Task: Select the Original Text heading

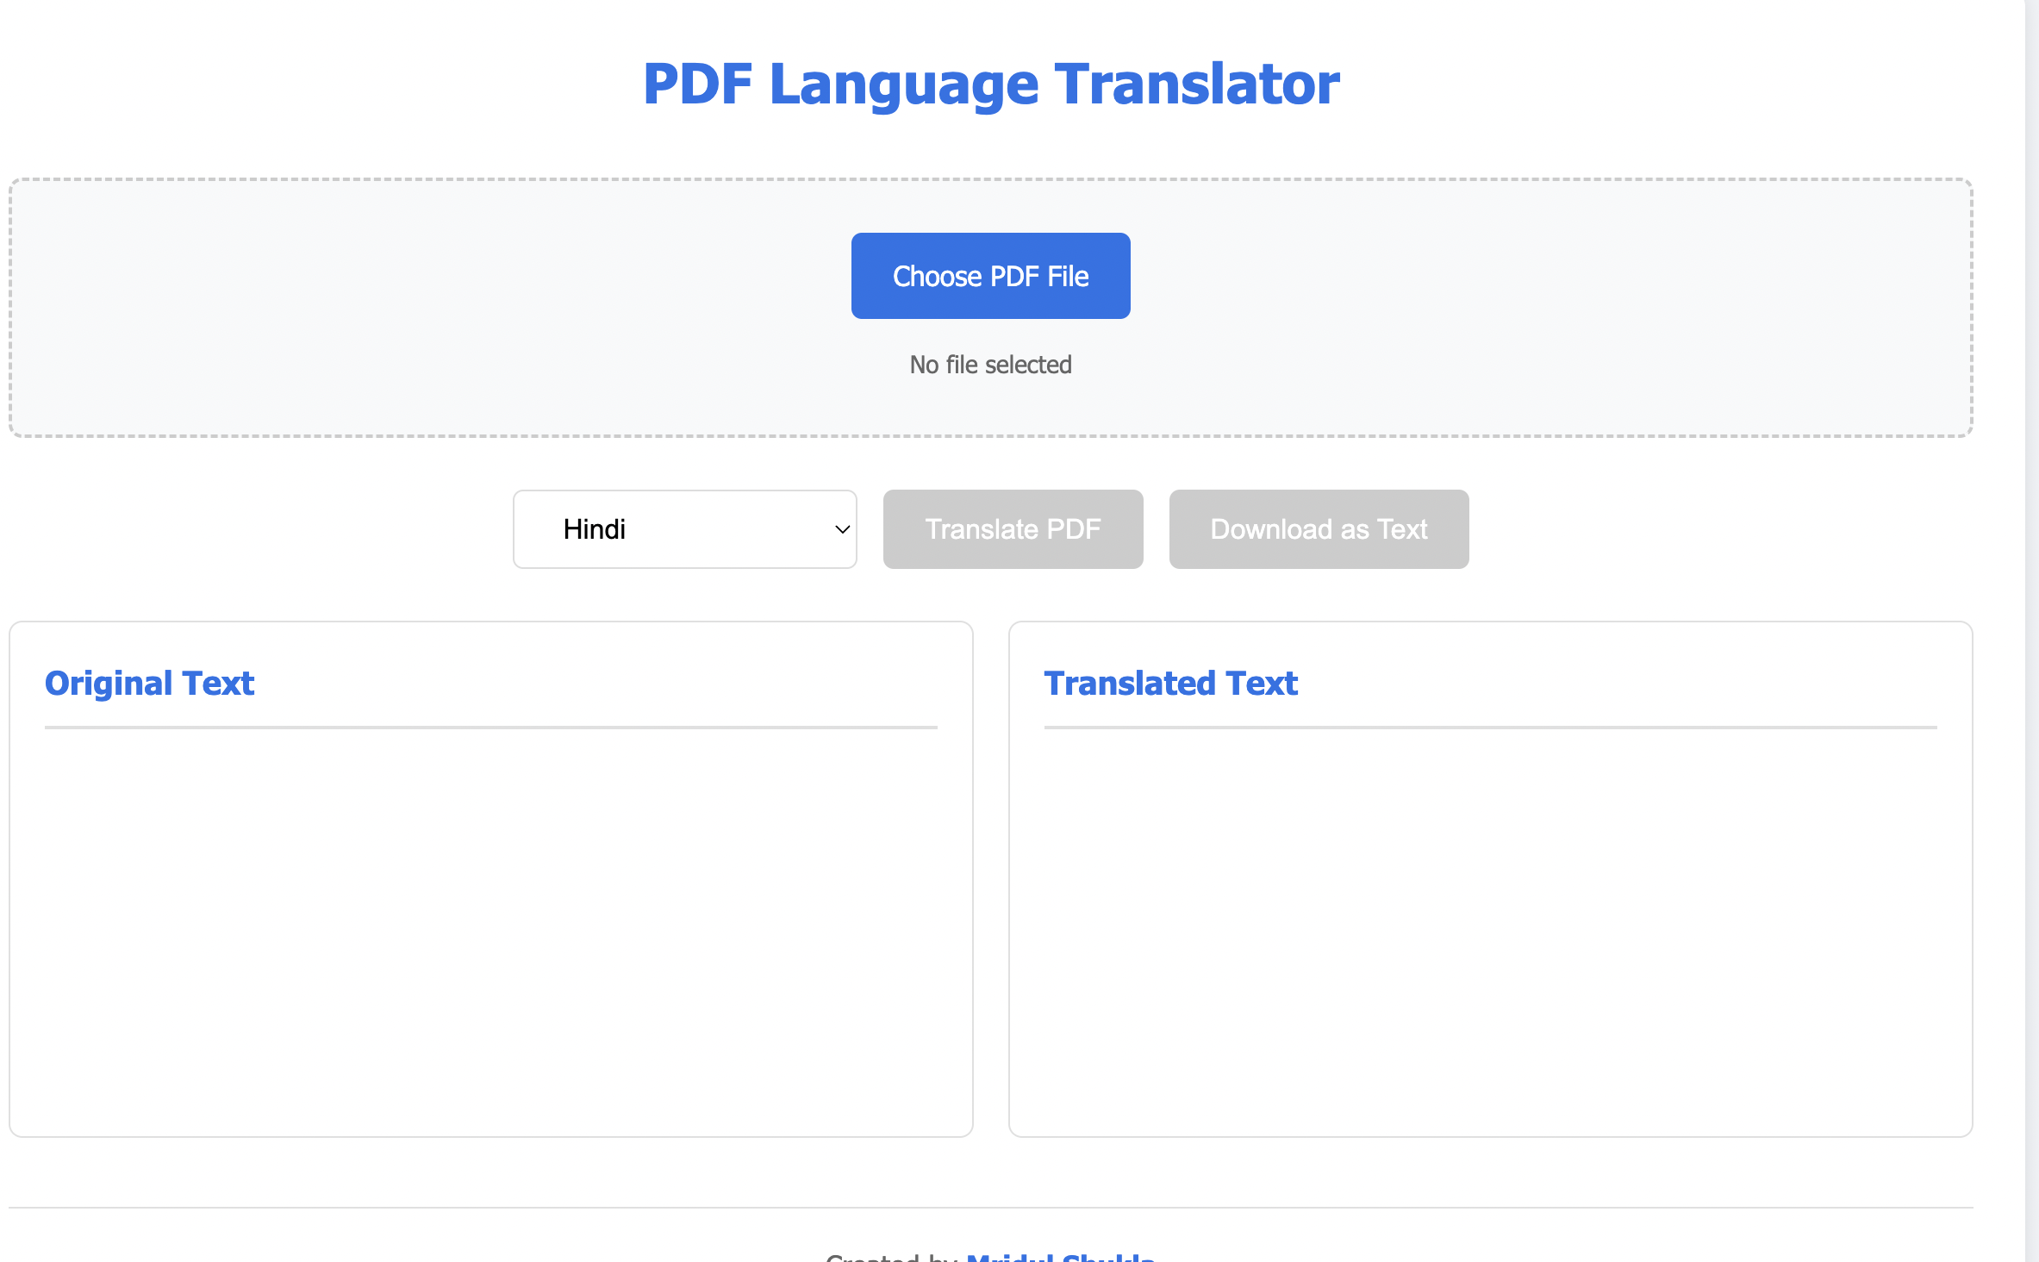Action: pyautogui.click(x=149, y=684)
